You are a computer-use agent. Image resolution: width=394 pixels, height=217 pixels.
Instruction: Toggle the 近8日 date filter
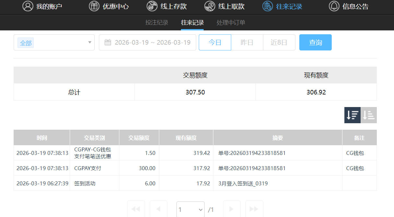[279, 42]
